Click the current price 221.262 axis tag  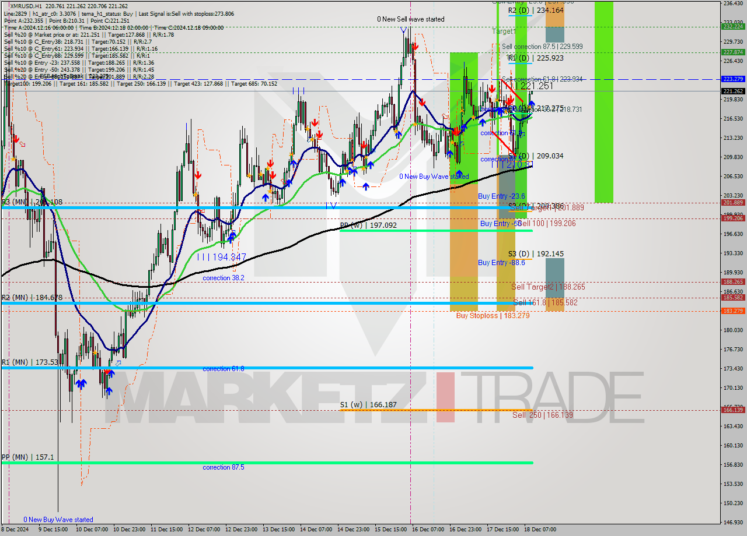[x=733, y=91]
